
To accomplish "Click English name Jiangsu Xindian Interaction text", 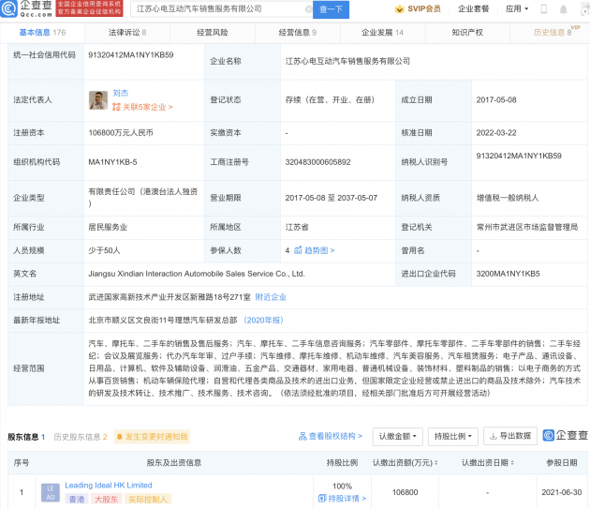I will click(x=197, y=274).
